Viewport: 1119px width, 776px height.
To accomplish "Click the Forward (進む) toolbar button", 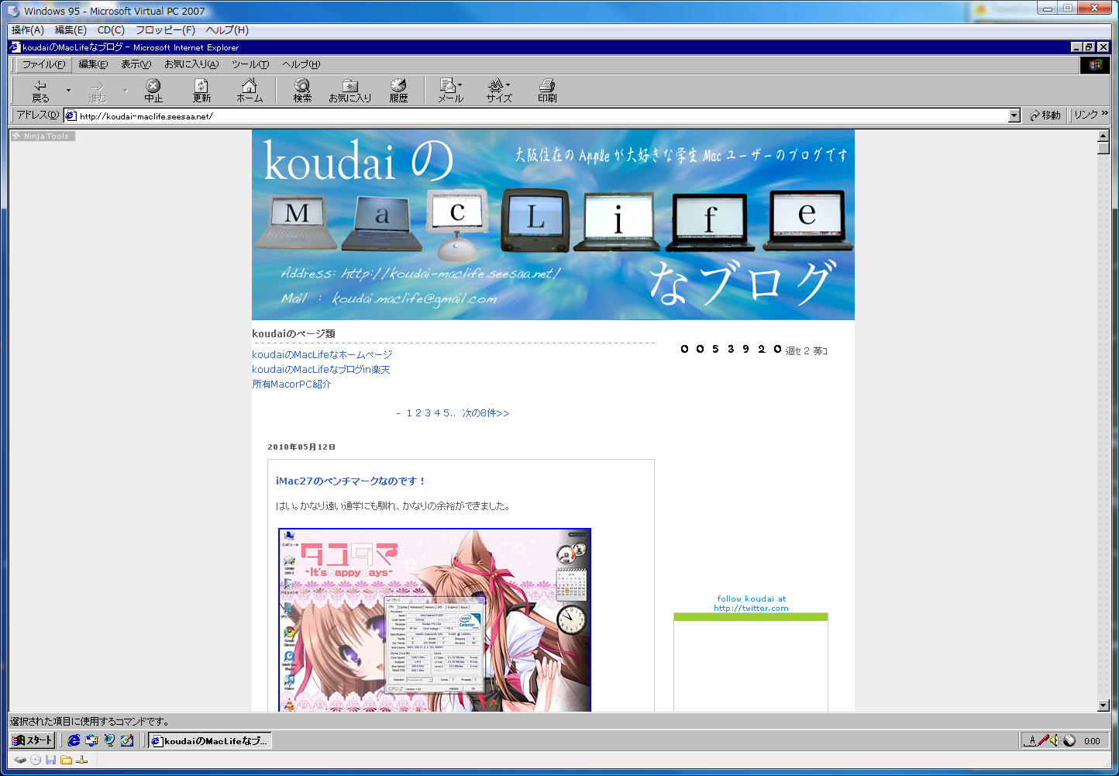I will pos(97,91).
